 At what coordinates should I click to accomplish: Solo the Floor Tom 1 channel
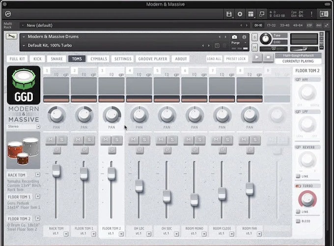tap(89, 140)
